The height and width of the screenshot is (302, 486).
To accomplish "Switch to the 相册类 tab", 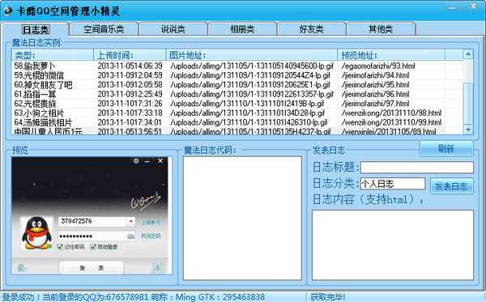I will tap(242, 29).
